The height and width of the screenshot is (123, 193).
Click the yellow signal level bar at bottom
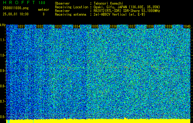pos(98,121)
